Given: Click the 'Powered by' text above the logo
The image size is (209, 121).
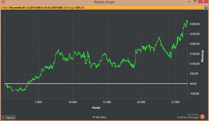Looking at the screenshot, I should [x=193, y=114].
